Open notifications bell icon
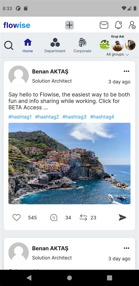139x286 pixels. point(118,25)
